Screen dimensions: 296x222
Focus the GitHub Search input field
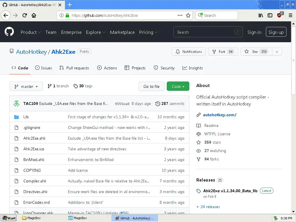(x=208, y=32)
